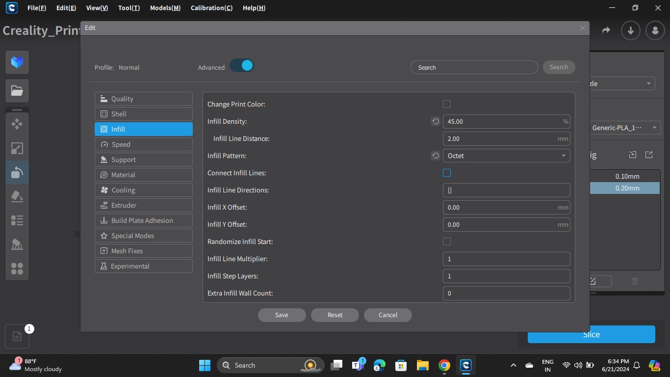The image size is (670, 377).
Task: Open the Models menu
Action: pyautogui.click(x=165, y=8)
